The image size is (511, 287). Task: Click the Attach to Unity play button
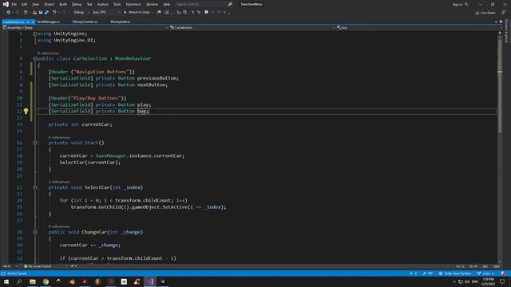tap(137, 13)
